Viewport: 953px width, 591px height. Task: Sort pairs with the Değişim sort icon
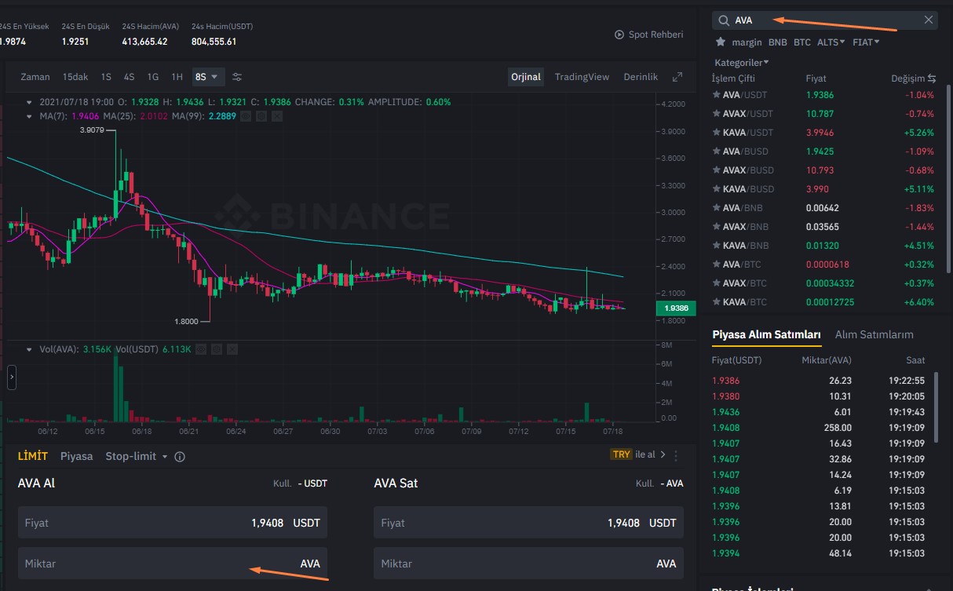(x=933, y=78)
